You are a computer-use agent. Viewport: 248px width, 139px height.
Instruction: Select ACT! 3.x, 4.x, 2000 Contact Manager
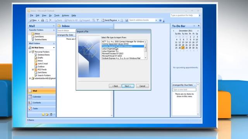pyautogui.click(x=123, y=42)
